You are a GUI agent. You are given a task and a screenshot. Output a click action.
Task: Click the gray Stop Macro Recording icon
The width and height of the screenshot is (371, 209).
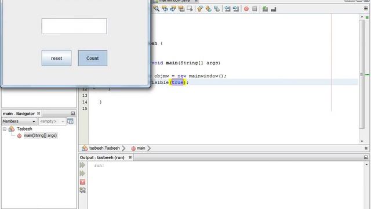click(x=254, y=9)
